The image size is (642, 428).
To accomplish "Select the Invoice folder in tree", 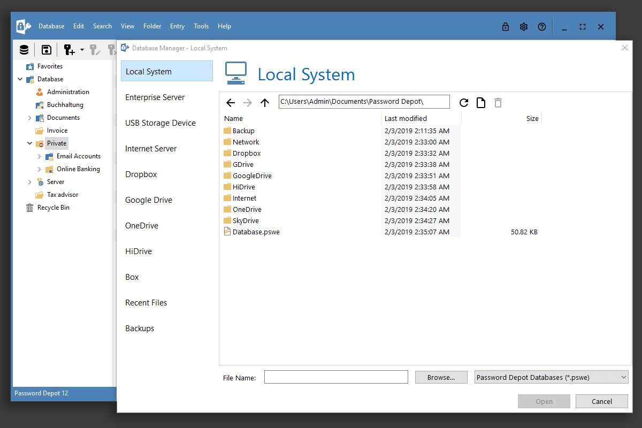I will pyautogui.click(x=57, y=131).
